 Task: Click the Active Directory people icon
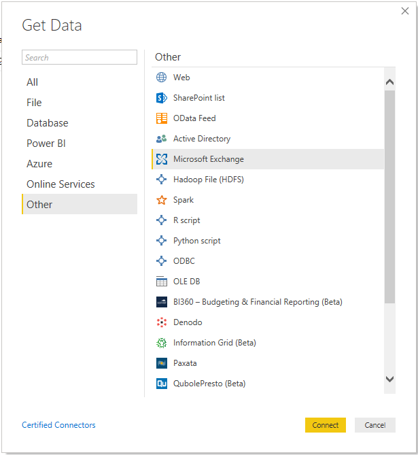coord(161,139)
